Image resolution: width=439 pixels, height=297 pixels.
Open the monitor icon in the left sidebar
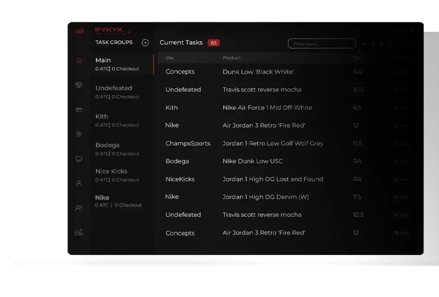(79, 159)
